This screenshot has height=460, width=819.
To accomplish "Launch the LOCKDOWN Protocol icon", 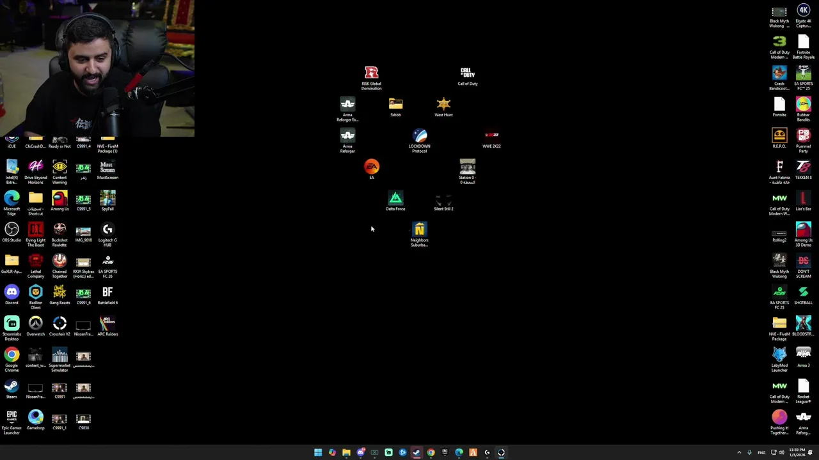I will pos(419,141).
